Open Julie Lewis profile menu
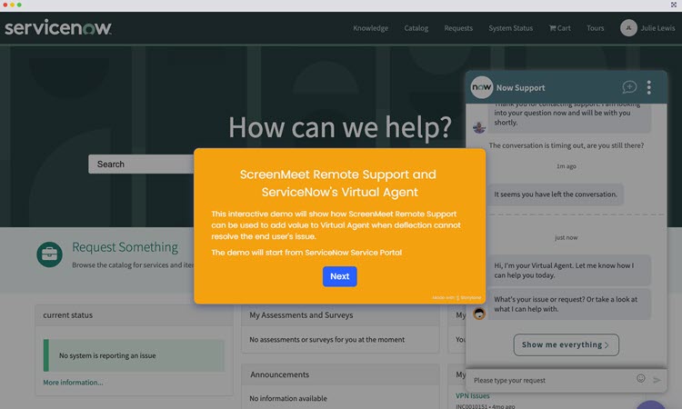Image resolution: width=682 pixels, height=409 pixels. click(657, 28)
